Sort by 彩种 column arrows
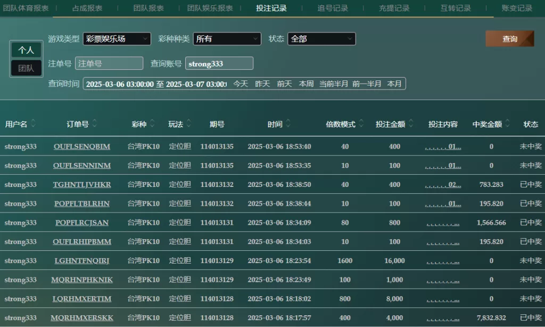Viewport: 545px width, 327px height. click(153, 124)
